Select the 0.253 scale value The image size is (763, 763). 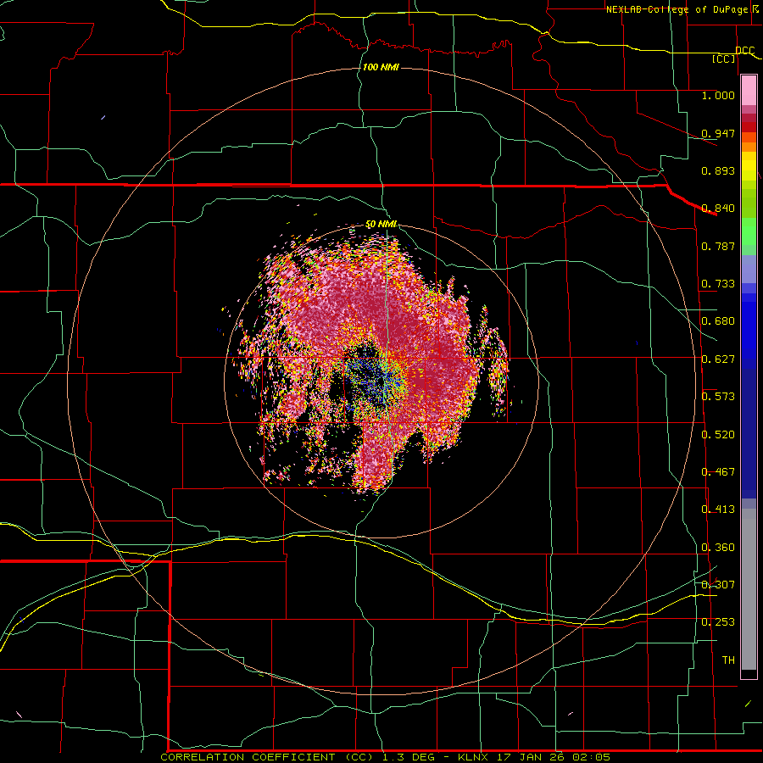(x=718, y=622)
